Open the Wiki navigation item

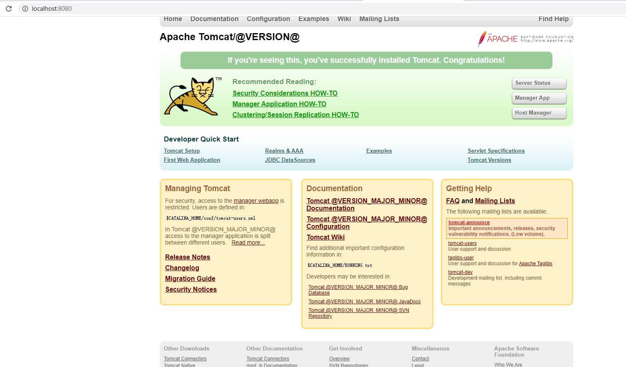(344, 19)
